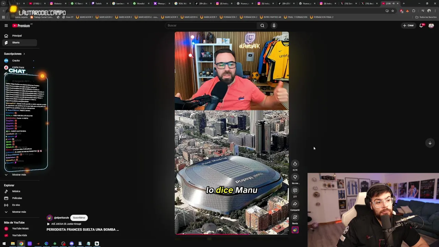Go to next Short with down arrow
The image size is (439, 247).
[430, 143]
